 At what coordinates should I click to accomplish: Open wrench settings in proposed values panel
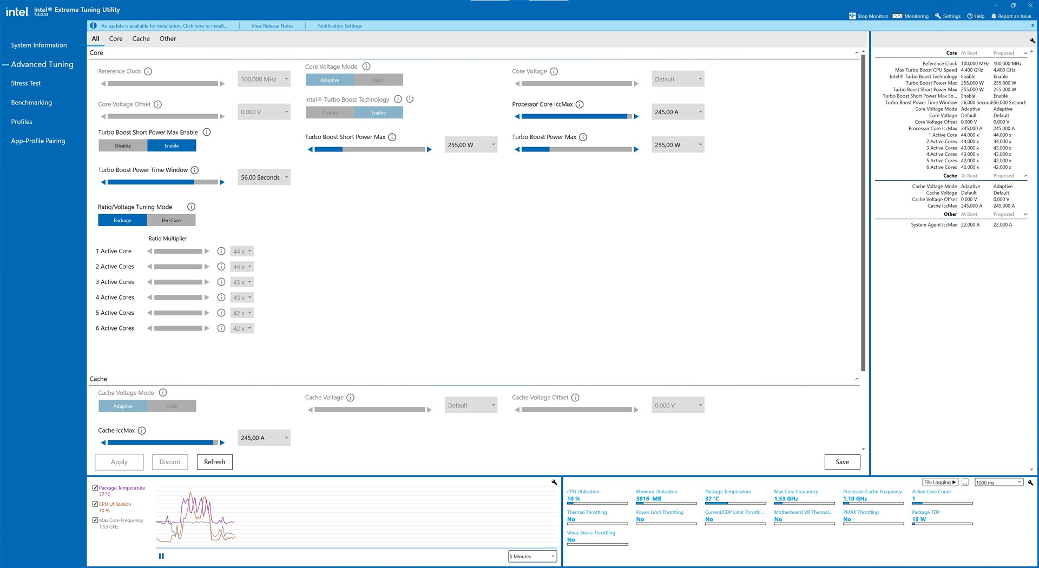[x=1033, y=41]
